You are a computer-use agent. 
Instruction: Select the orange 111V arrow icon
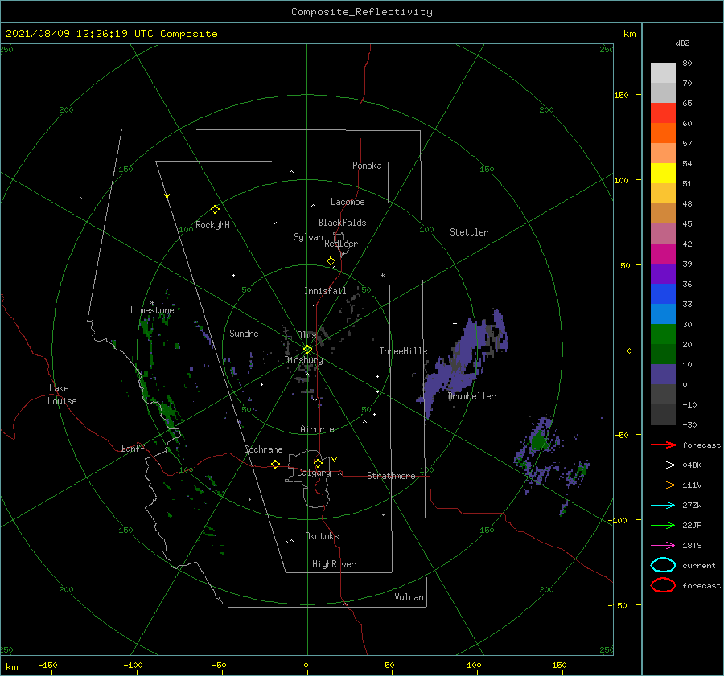(663, 485)
